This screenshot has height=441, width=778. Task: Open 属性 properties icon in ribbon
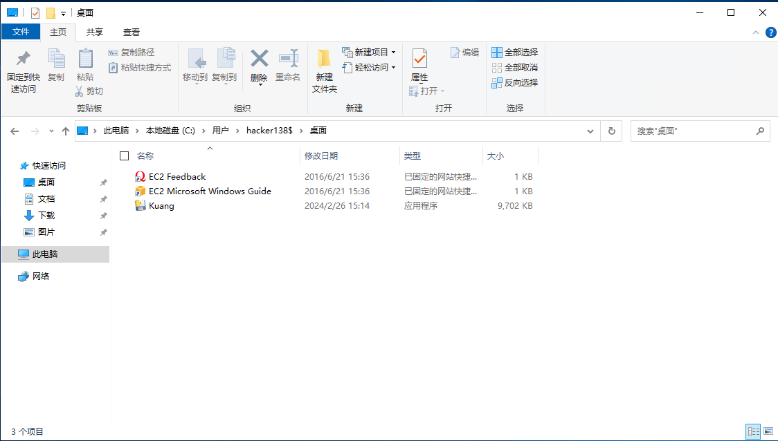pos(419,58)
